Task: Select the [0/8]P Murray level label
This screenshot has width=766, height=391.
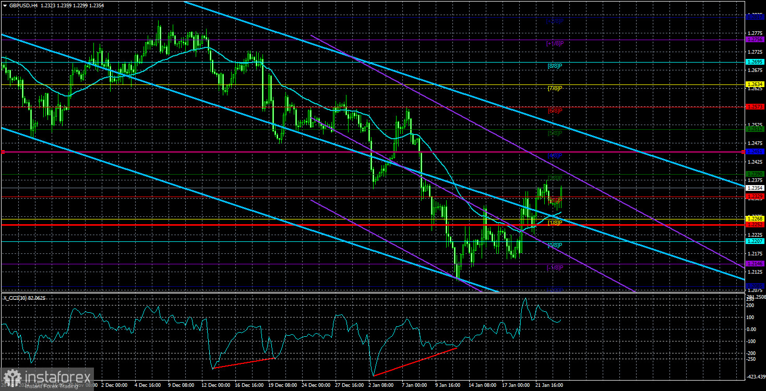Action: tap(555, 245)
